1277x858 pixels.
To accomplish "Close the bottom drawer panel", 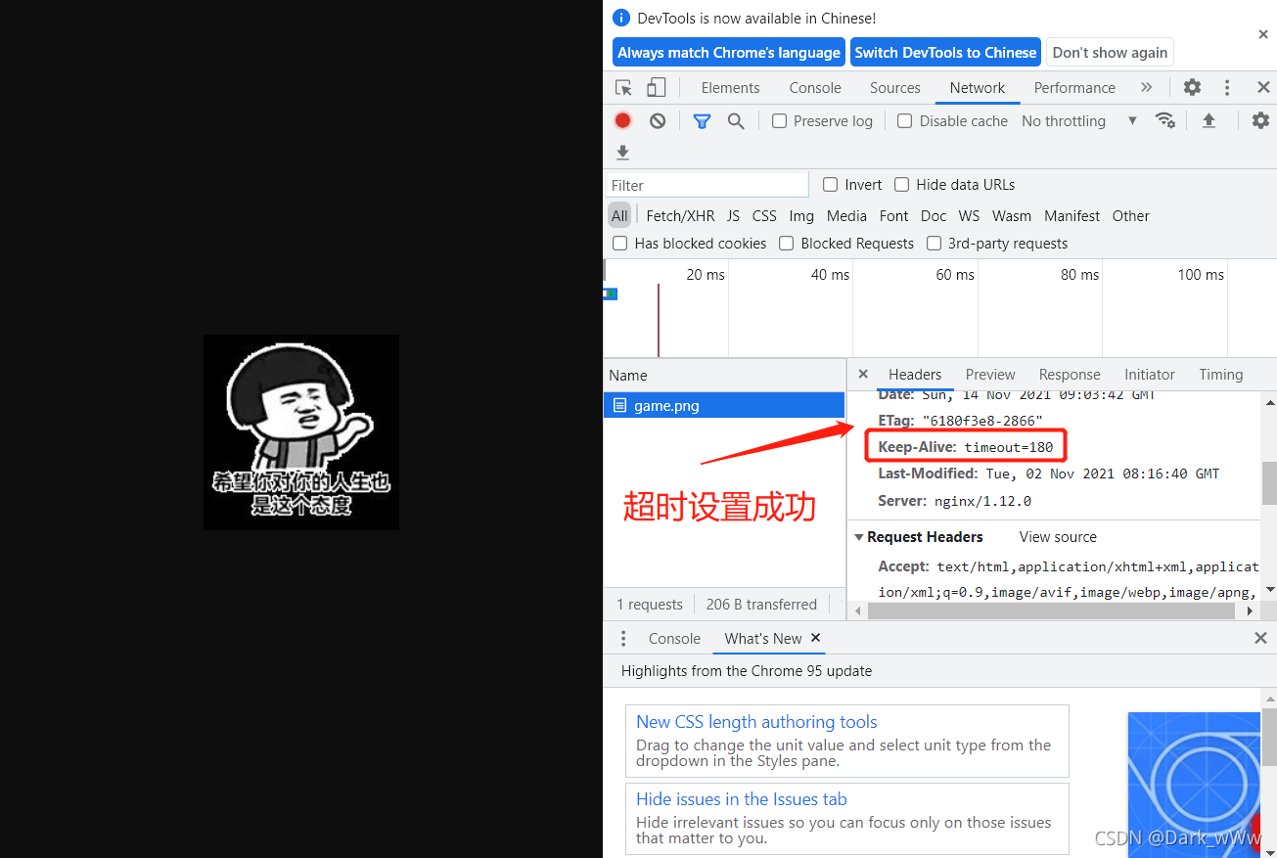I will click(x=1260, y=638).
